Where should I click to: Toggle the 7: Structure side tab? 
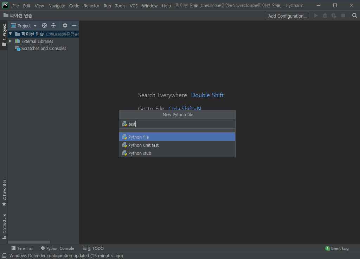tap(4, 226)
